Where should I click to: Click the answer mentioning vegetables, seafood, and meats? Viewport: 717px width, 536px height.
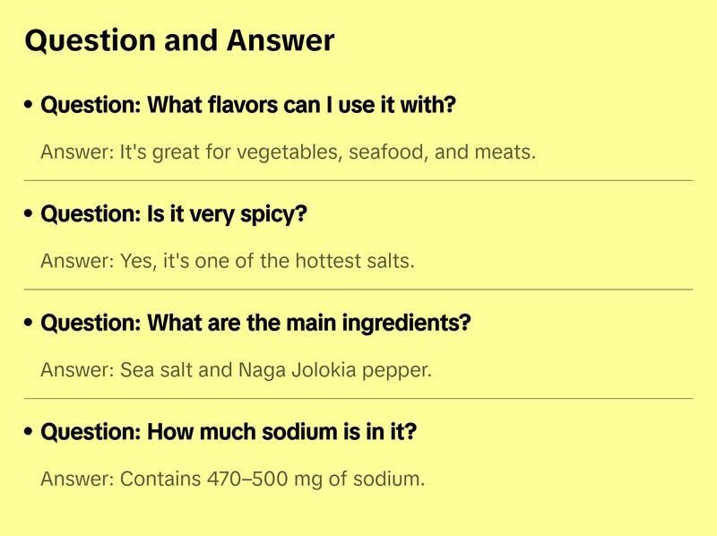[288, 152]
